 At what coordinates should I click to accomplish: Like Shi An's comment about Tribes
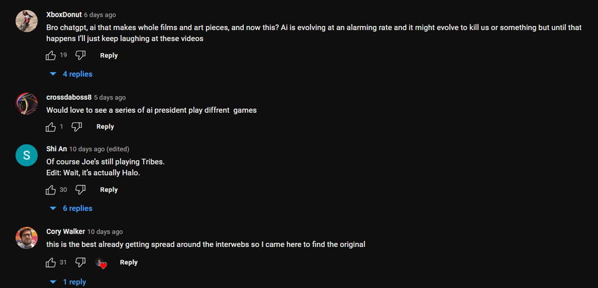[51, 190]
